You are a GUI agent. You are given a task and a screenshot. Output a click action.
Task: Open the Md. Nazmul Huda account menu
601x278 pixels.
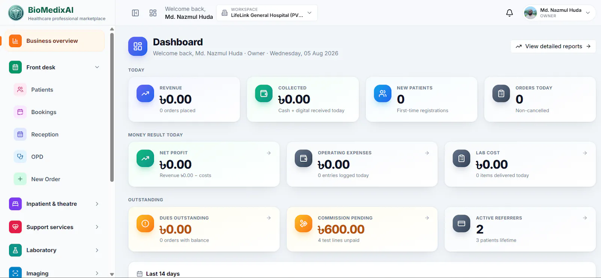pyautogui.click(x=559, y=13)
